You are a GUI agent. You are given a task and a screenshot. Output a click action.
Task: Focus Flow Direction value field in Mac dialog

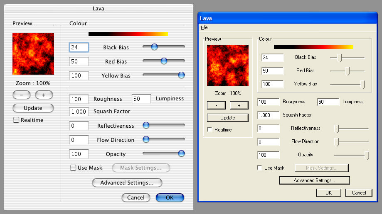coord(79,140)
